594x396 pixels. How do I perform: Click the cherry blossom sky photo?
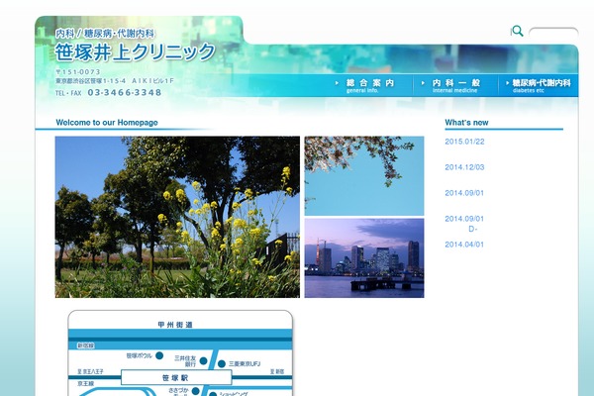click(364, 176)
